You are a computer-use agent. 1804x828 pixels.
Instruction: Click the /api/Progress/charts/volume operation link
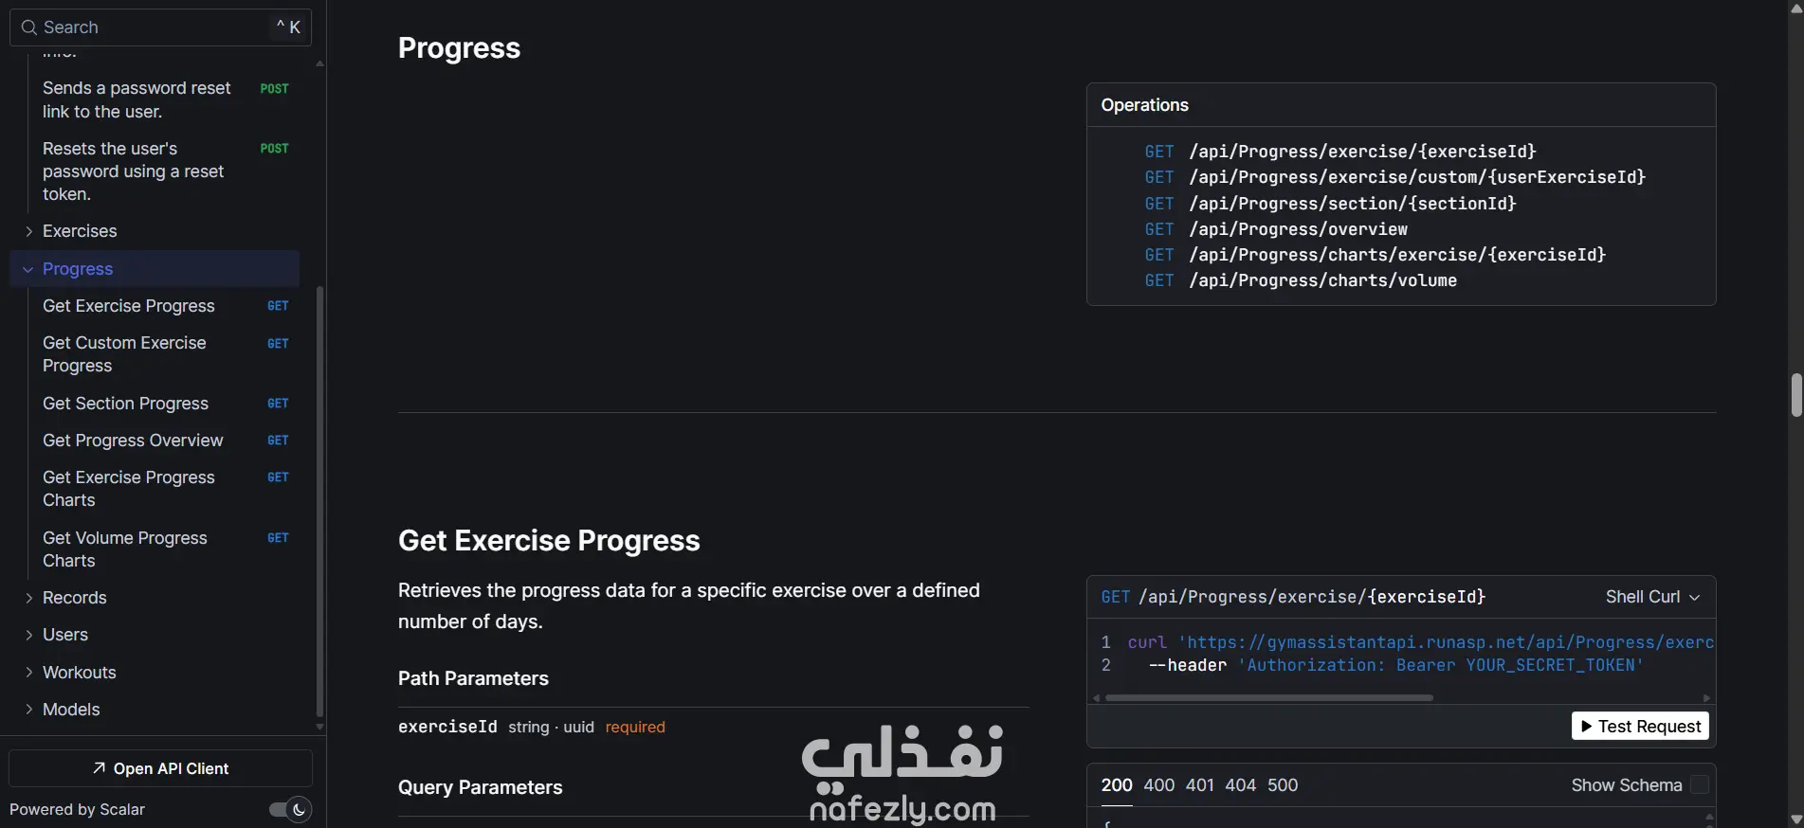(1322, 280)
